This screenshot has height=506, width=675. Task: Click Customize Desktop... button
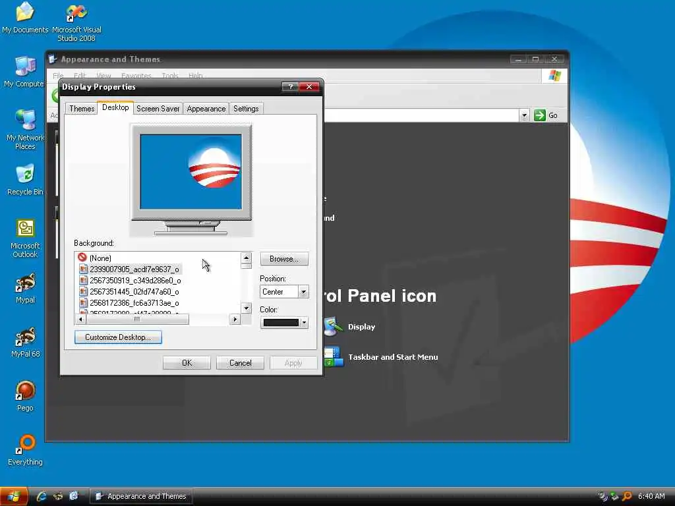point(118,337)
